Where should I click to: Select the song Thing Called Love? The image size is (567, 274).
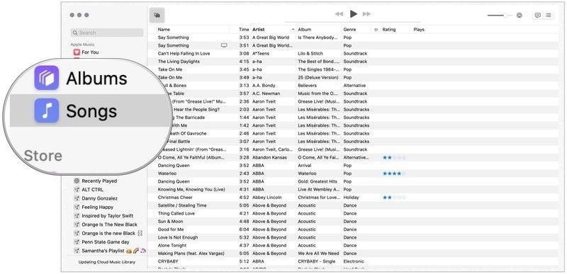point(176,213)
